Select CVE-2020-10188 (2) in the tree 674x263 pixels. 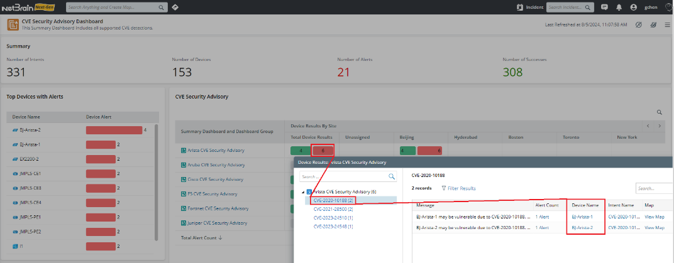(333, 200)
